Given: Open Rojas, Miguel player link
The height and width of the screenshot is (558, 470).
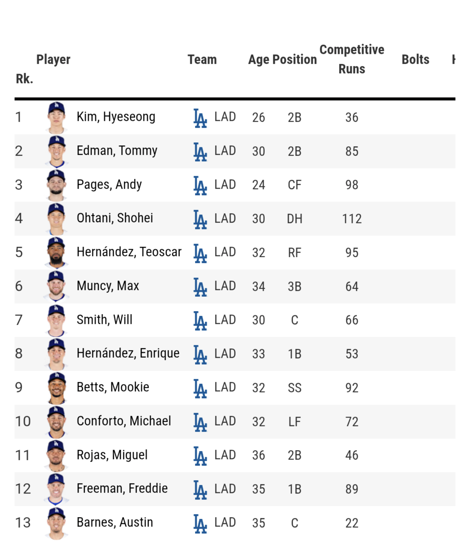Looking at the screenshot, I should pos(112,455).
